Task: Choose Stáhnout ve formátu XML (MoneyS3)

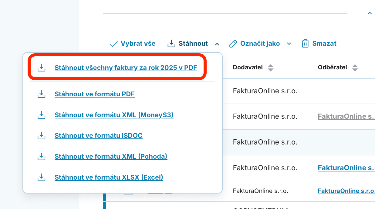Action: click(x=114, y=115)
